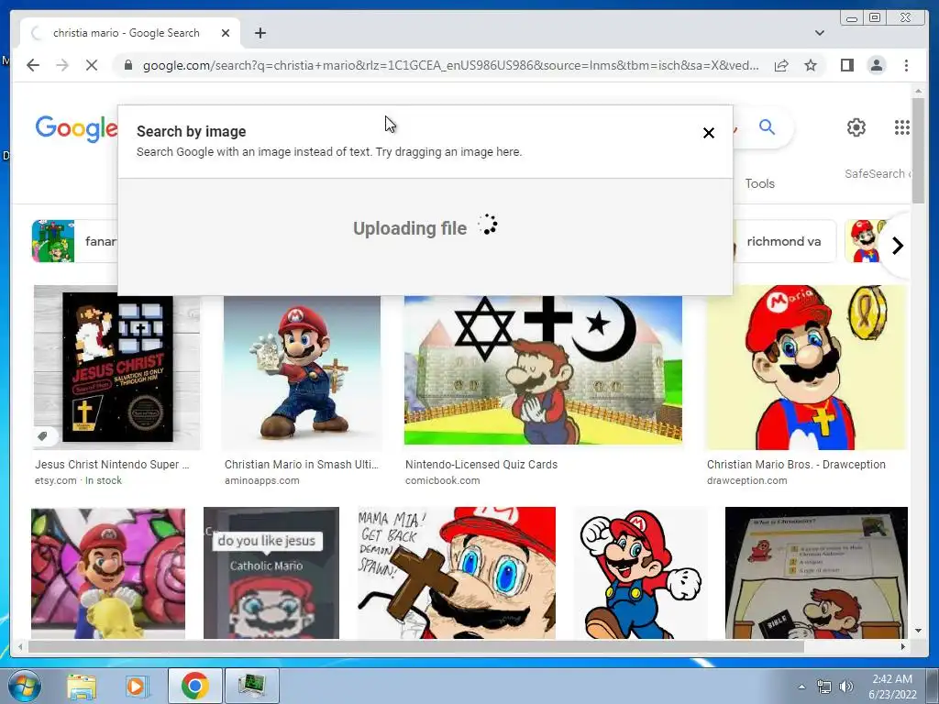This screenshot has height=704, width=939.
Task: Open Jesus Christ Nintendo Super image
Action: pyautogui.click(x=116, y=367)
